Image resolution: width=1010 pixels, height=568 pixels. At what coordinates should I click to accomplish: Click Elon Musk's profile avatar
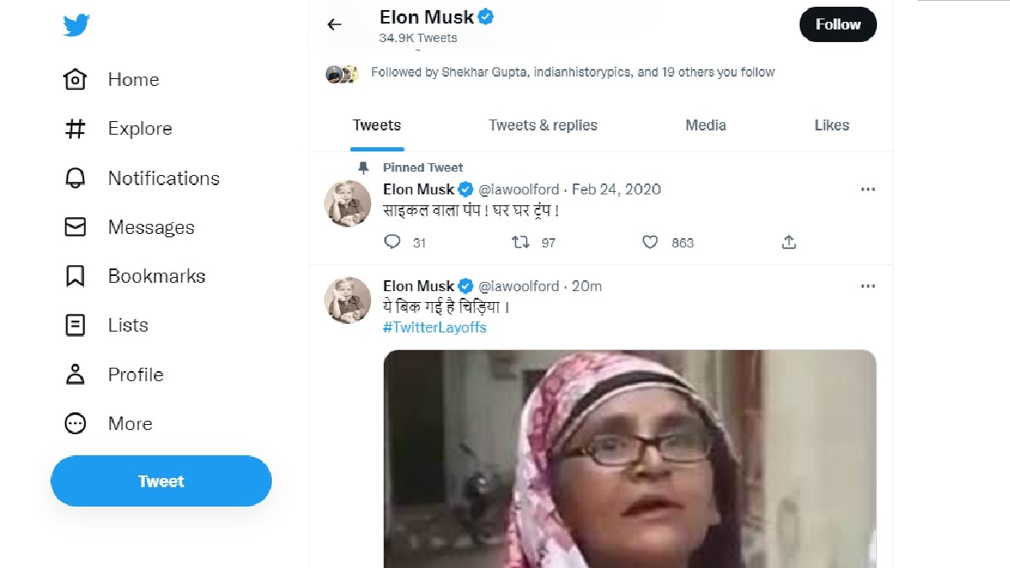347,203
